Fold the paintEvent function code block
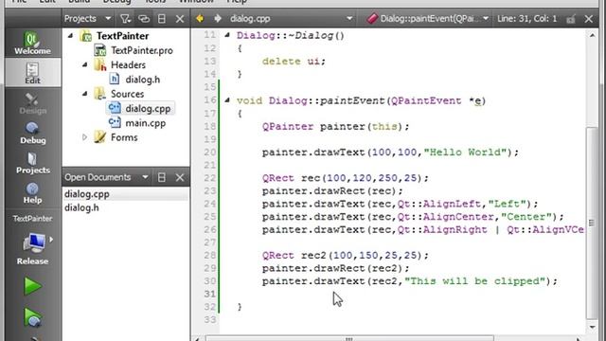Image resolution: width=606 pixels, height=341 pixels. point(227,100)
